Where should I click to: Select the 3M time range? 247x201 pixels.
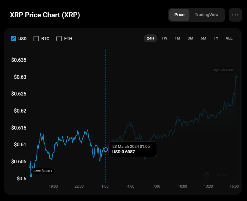[190, 38]
